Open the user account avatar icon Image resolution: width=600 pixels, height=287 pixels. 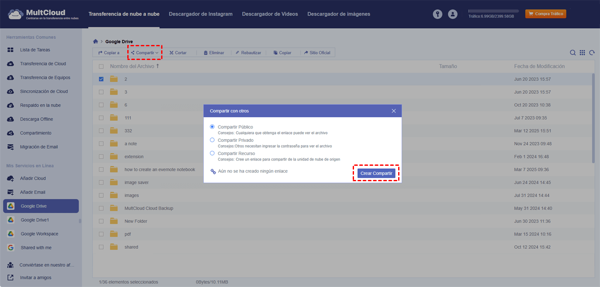[x=453, y=14]
